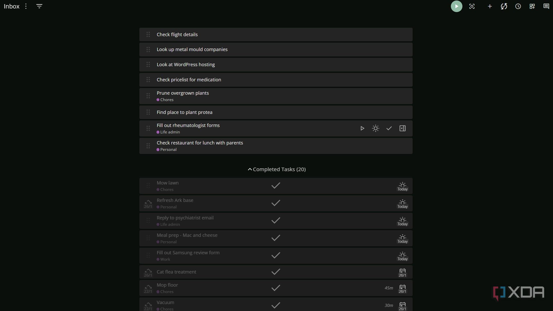
Task: Trigger the sync icon in top bar
Action: click(x=504, y=6)
